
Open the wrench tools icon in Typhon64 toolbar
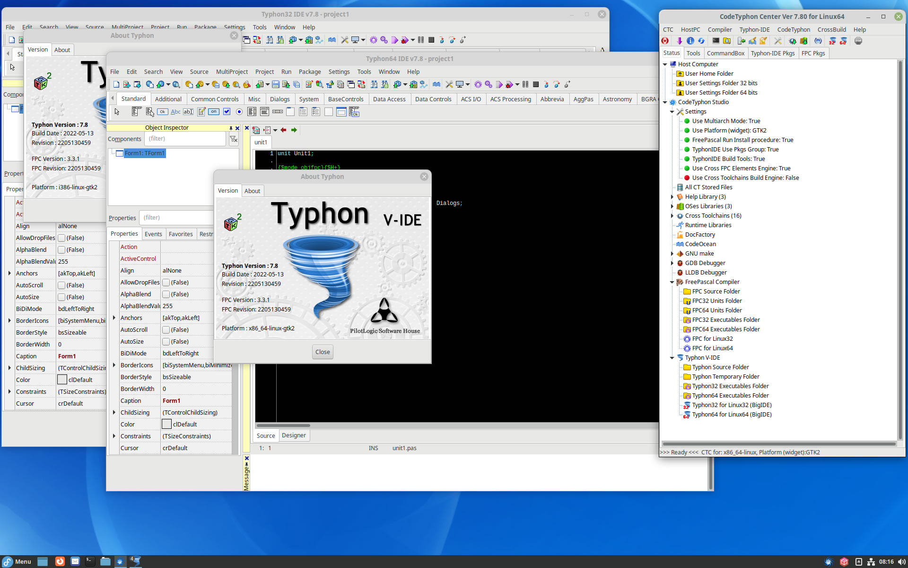tap(449, 84)
